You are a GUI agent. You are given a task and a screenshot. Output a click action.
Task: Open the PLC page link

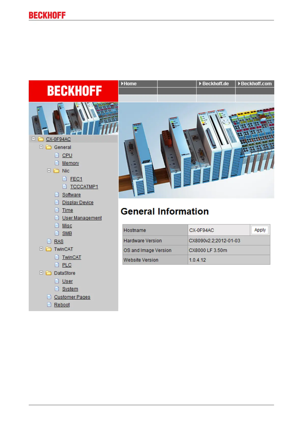(x=67, y=265)
